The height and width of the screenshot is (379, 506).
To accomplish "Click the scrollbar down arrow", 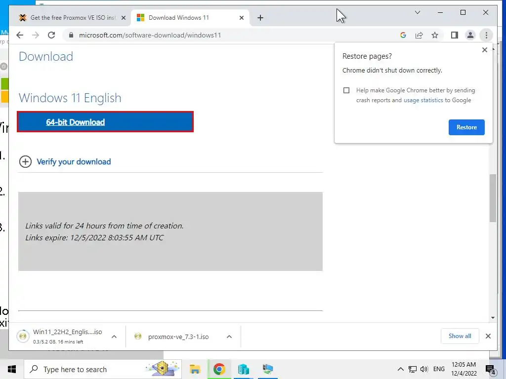I will [x=493, y=318].
